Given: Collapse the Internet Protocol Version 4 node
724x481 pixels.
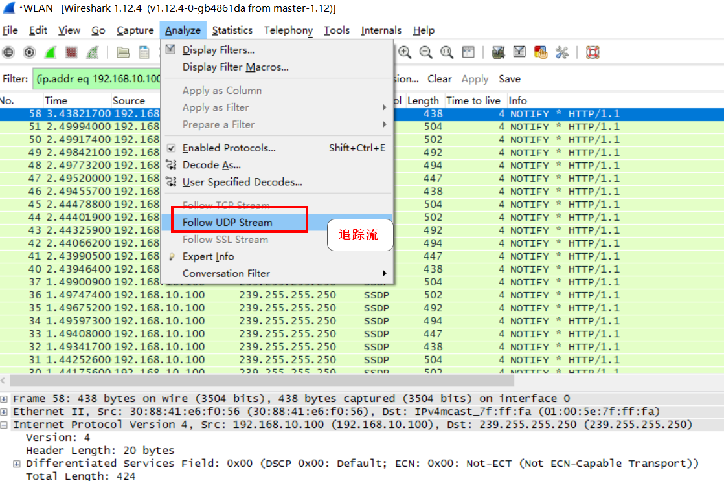Looking at the screenshot, I should [x=5, y=424].
